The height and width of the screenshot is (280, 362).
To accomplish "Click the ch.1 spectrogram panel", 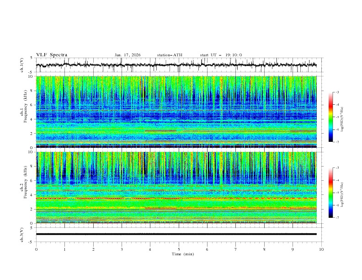I will pyautogui.click(x=176, y=112).
